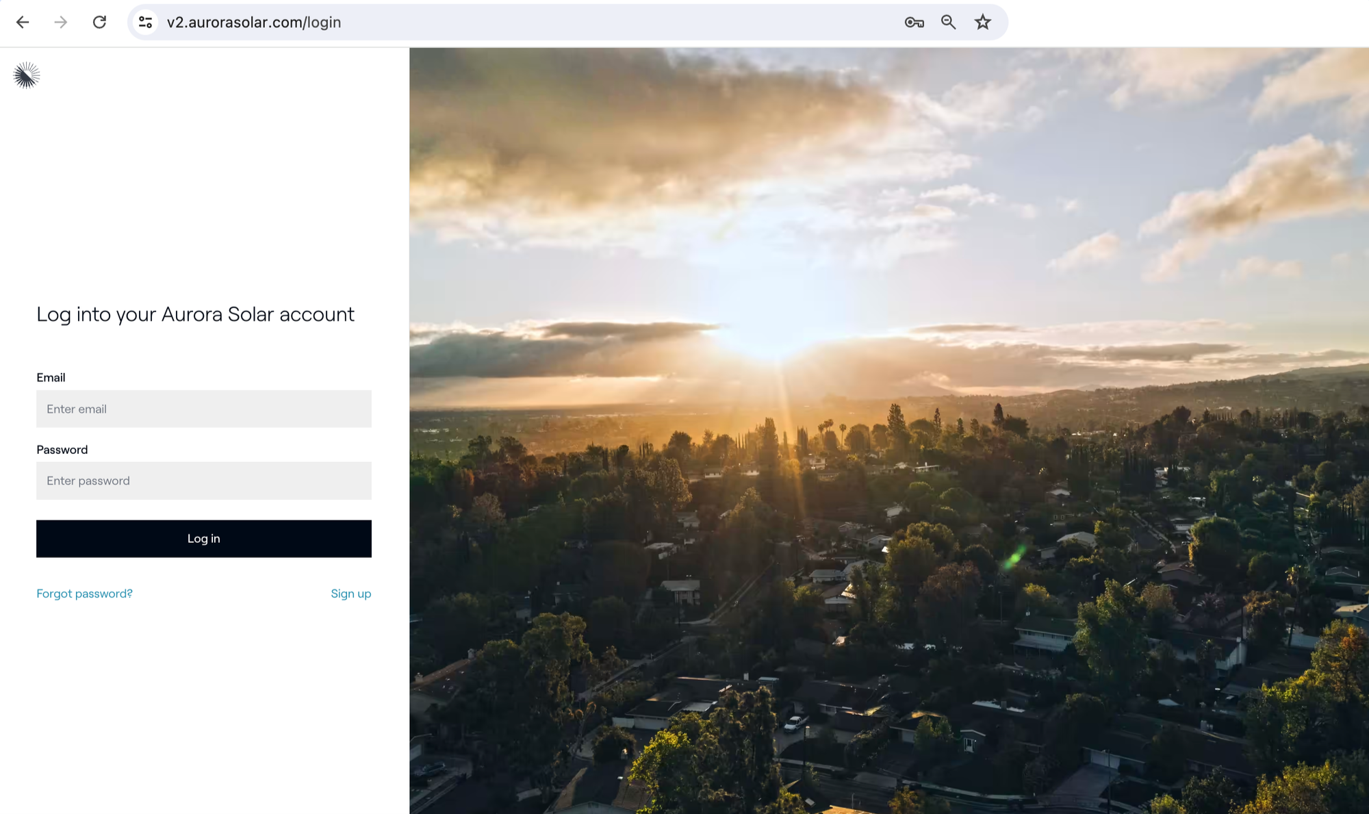Click the Email field label

tap(51, 377)
